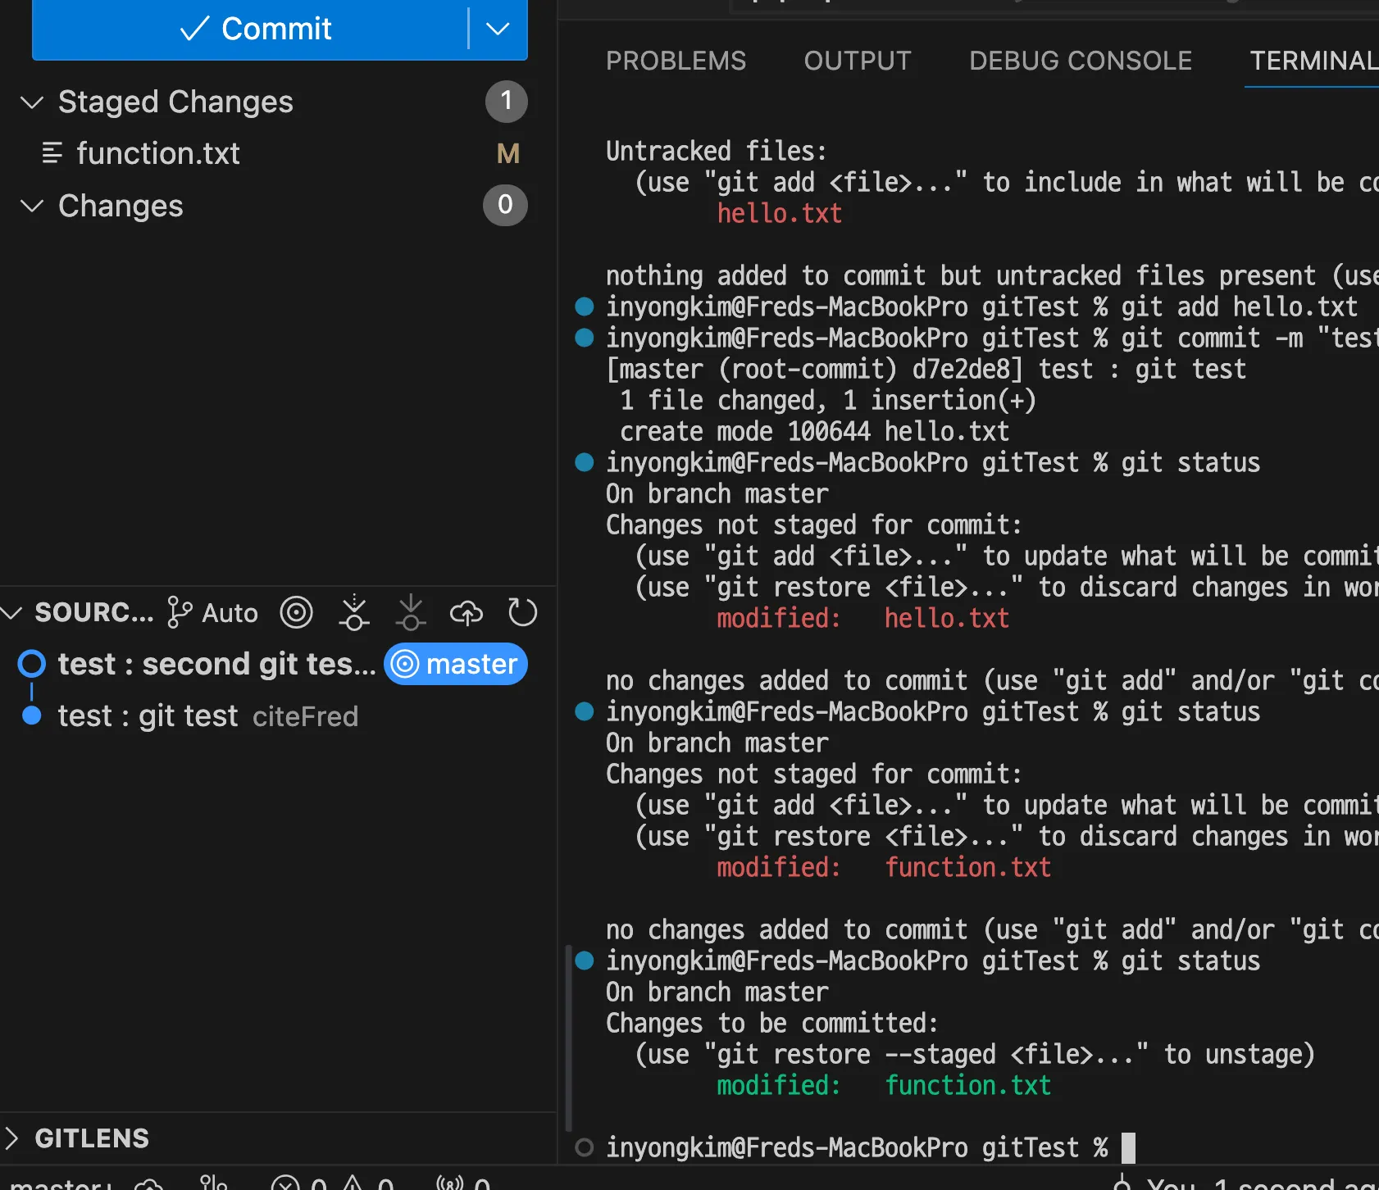Select the 'test : second git tes...' commit
Viewport: 1379px width, 1190px height.
pyautogui.click(x=217, y=664)
